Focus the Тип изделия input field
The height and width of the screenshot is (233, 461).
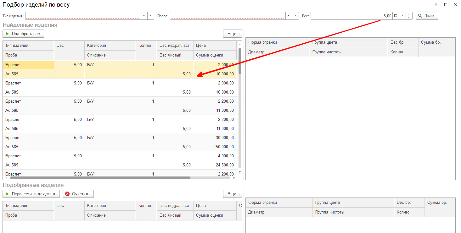tap(83, 16)
